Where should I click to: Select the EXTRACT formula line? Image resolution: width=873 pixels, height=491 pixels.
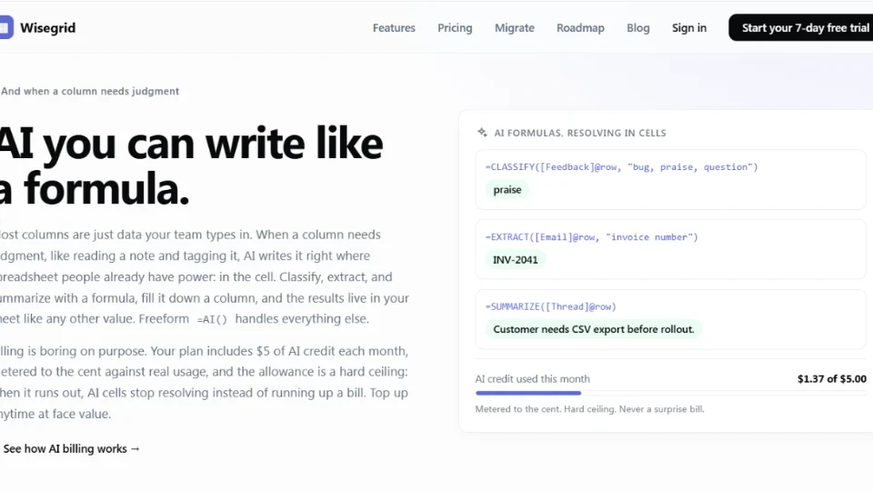[591, 237]
